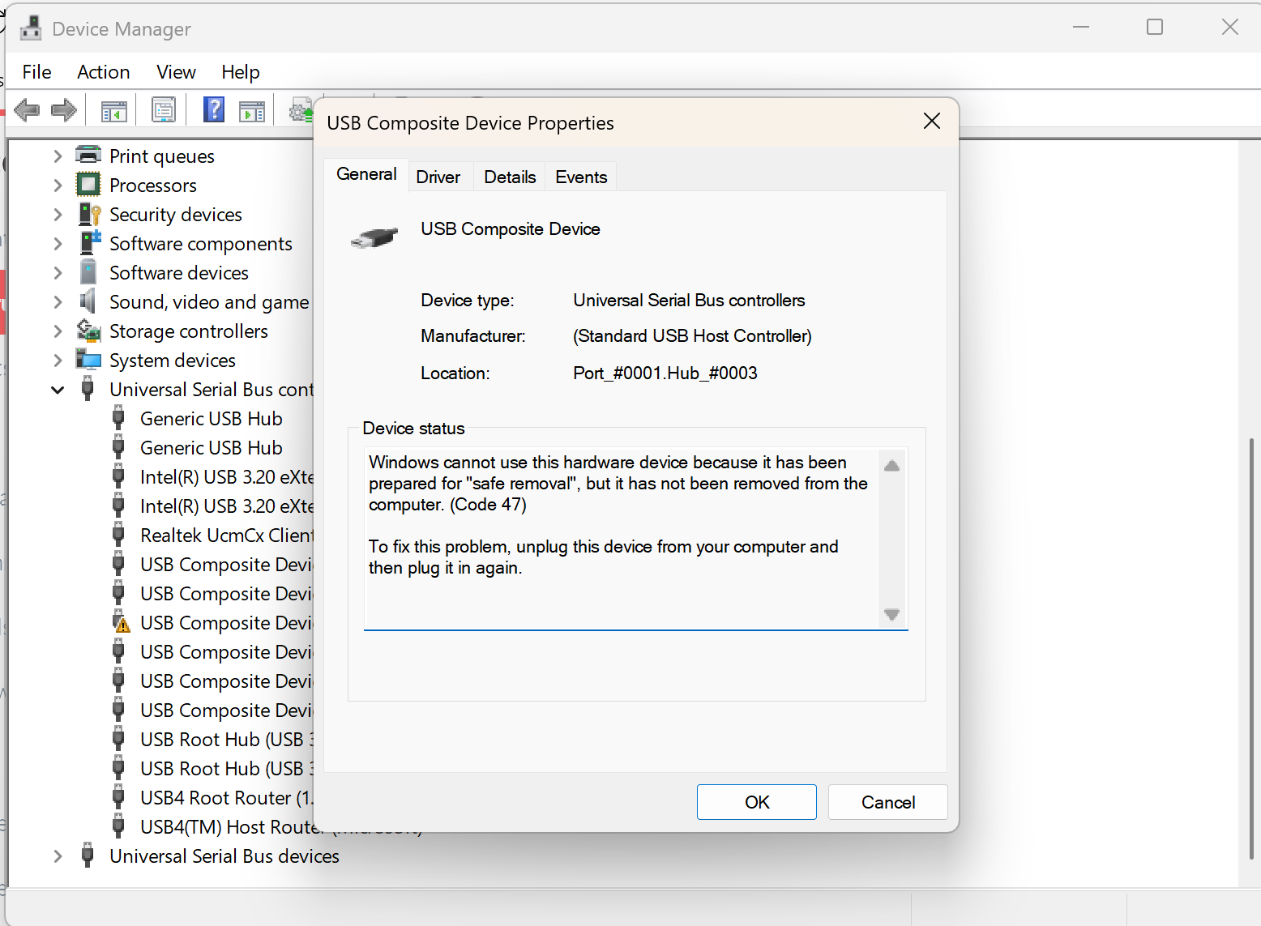
Task: Expand the Print queues category
Action: coord(58,156)
